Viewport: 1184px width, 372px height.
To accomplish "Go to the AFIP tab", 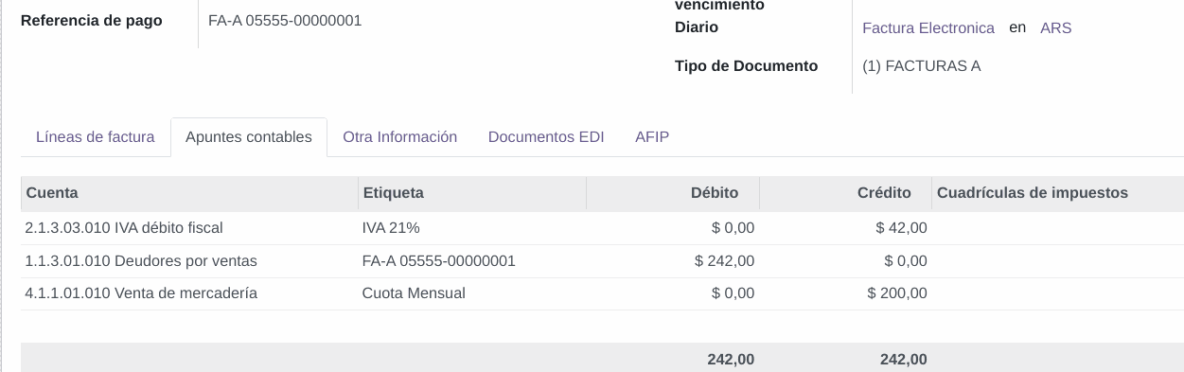I will tap(652, 137).
